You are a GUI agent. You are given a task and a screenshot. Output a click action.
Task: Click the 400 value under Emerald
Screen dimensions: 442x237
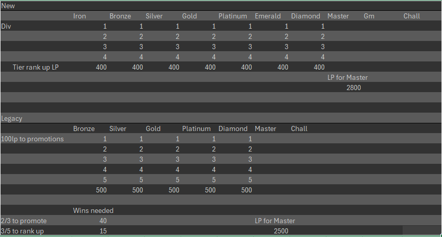[283, 68]
